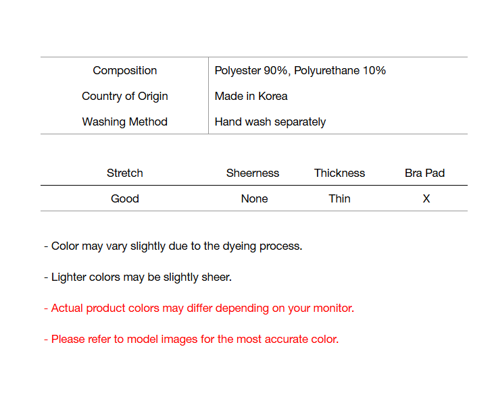Click the 'Thin' thickness value
This screenshot has height=405, width=492.
point(339,198)
